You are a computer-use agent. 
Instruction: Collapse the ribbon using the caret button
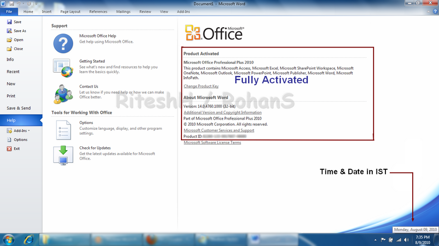428,12
